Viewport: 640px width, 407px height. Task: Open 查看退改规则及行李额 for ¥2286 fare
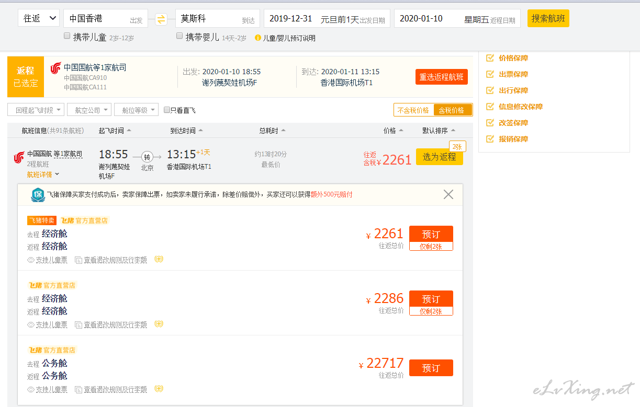point(116,324)
